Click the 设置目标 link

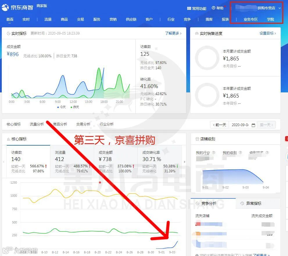tap(268, 33)
